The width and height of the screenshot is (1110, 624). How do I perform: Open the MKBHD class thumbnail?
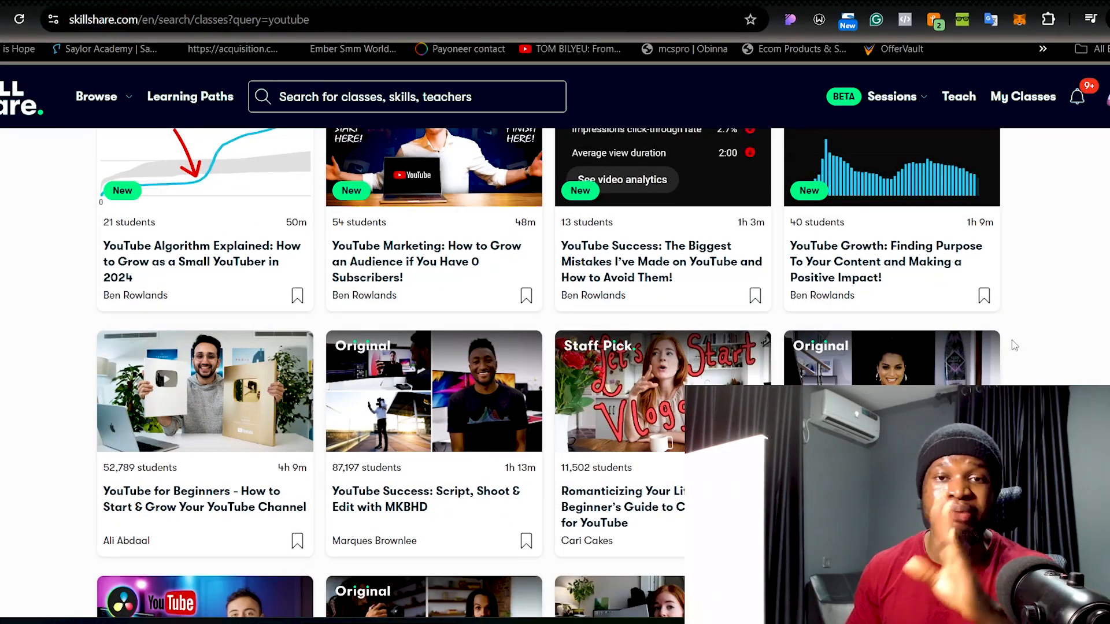434,391
